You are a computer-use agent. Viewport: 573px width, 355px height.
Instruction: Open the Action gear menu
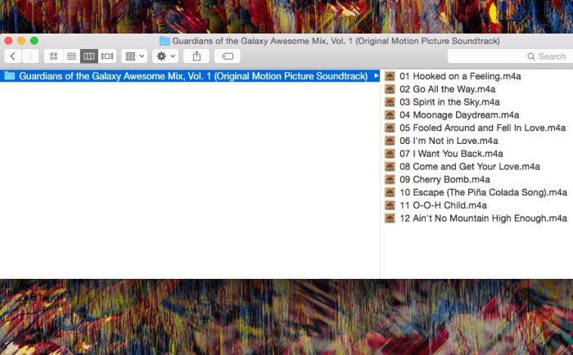point(165,56)
